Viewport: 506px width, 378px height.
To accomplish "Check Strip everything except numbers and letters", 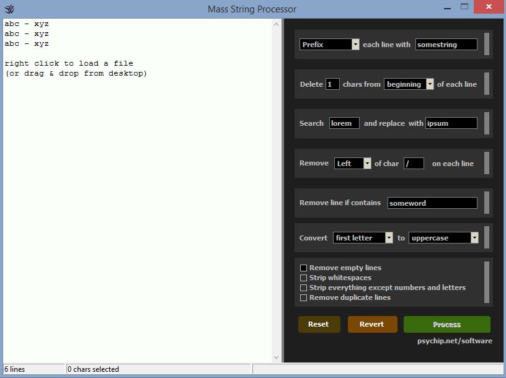I will pos(303,288).
